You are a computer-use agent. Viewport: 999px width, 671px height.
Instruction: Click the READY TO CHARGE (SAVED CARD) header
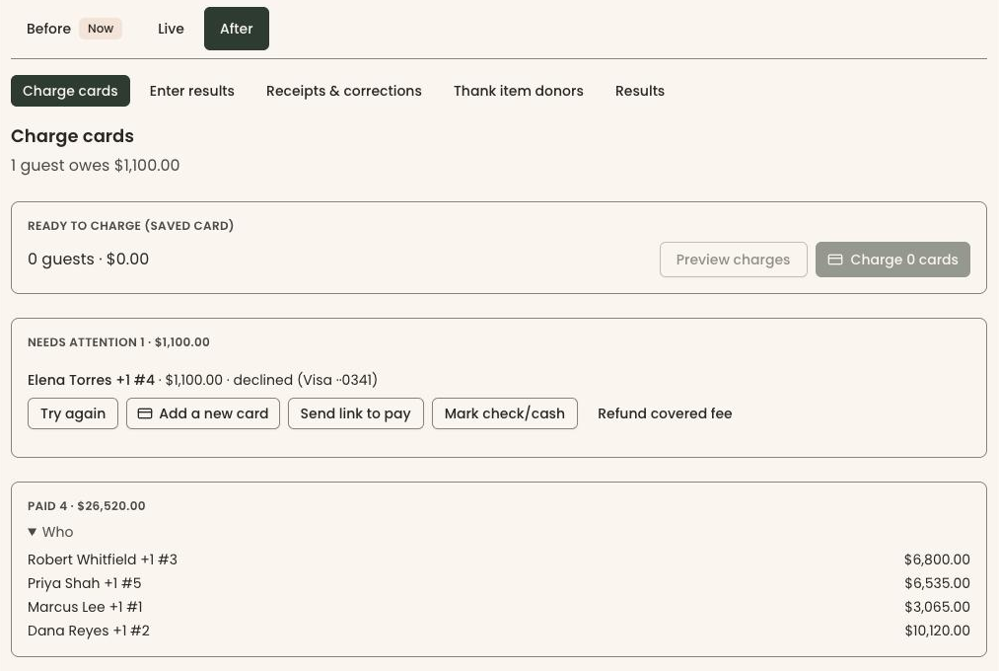click(130, 226)
